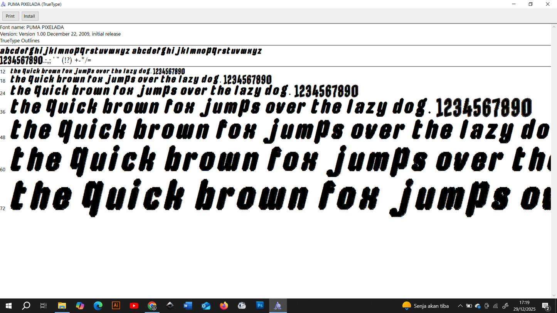Restore down the font viewer window

tap(531, 4)
